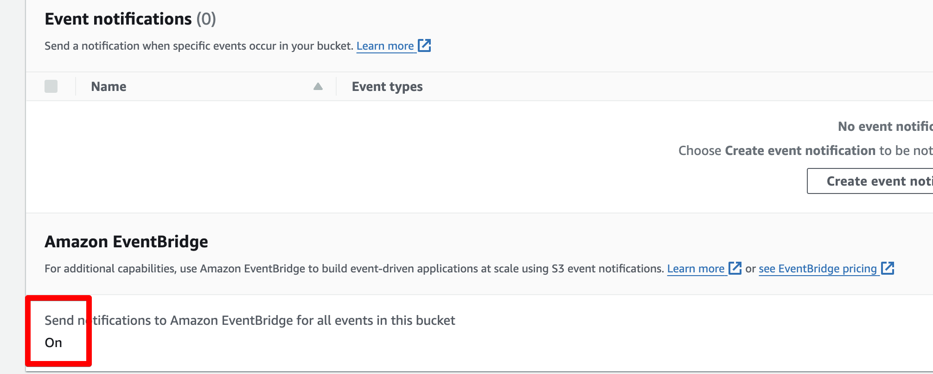Click external link icon beside Event notifications Learn more
The width and height of the screenshot is (933, 374).
pyautogui.click(x=424, y=45)
